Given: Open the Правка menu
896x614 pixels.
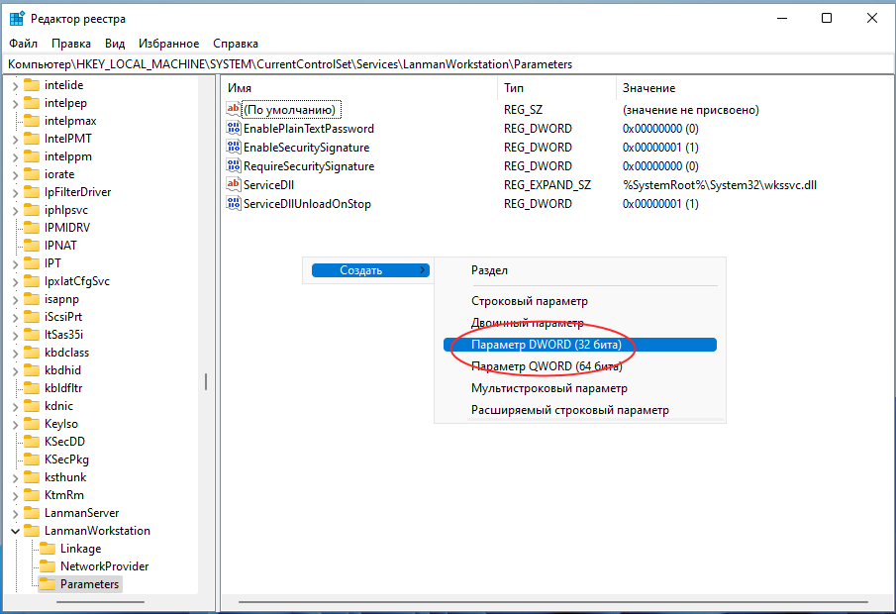Looking at the screenshot, I should click(71, 44).
